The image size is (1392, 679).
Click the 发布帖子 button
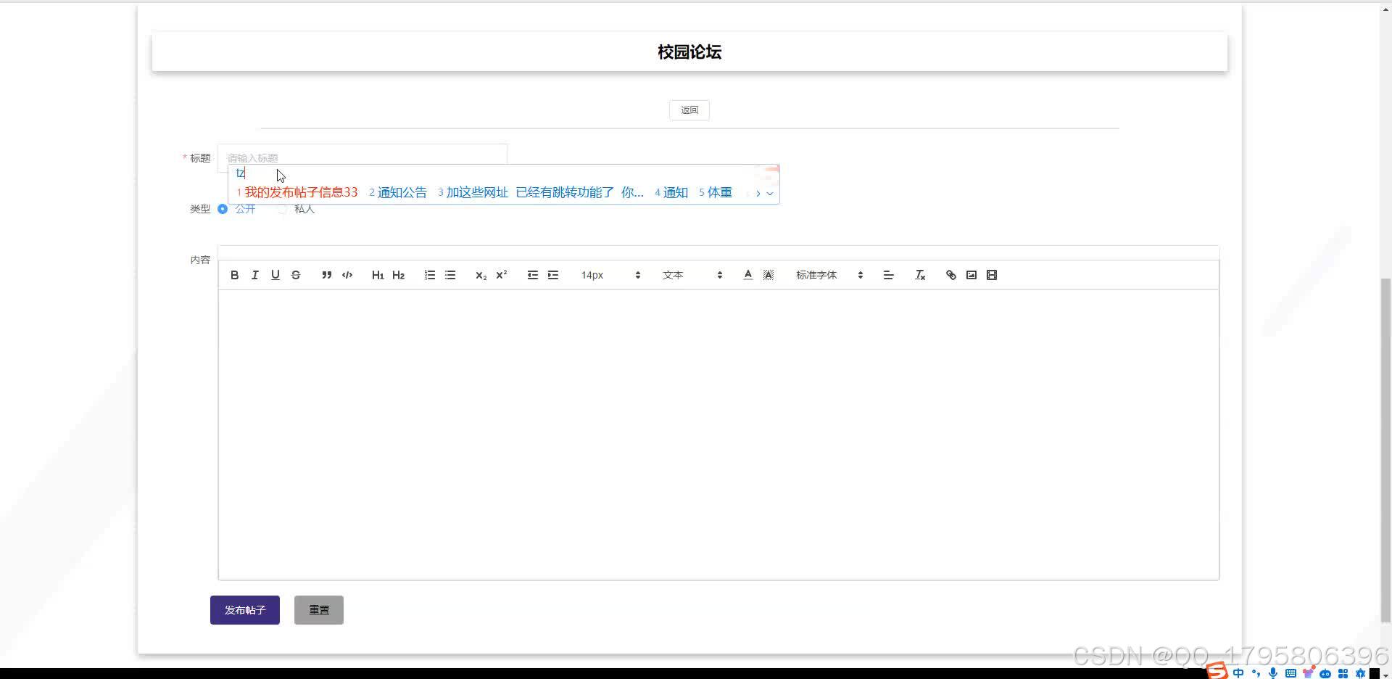click(245, 610)
